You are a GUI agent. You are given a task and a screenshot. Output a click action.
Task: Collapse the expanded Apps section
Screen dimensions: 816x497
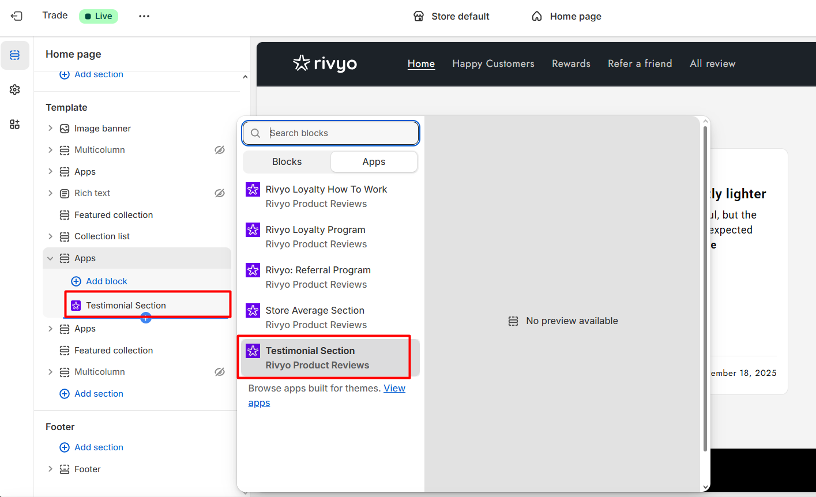pos(50,258)
